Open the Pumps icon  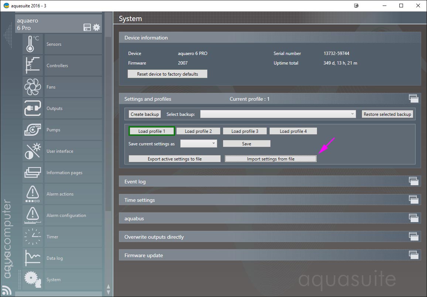pyautogui.click(x=33, y=130)
